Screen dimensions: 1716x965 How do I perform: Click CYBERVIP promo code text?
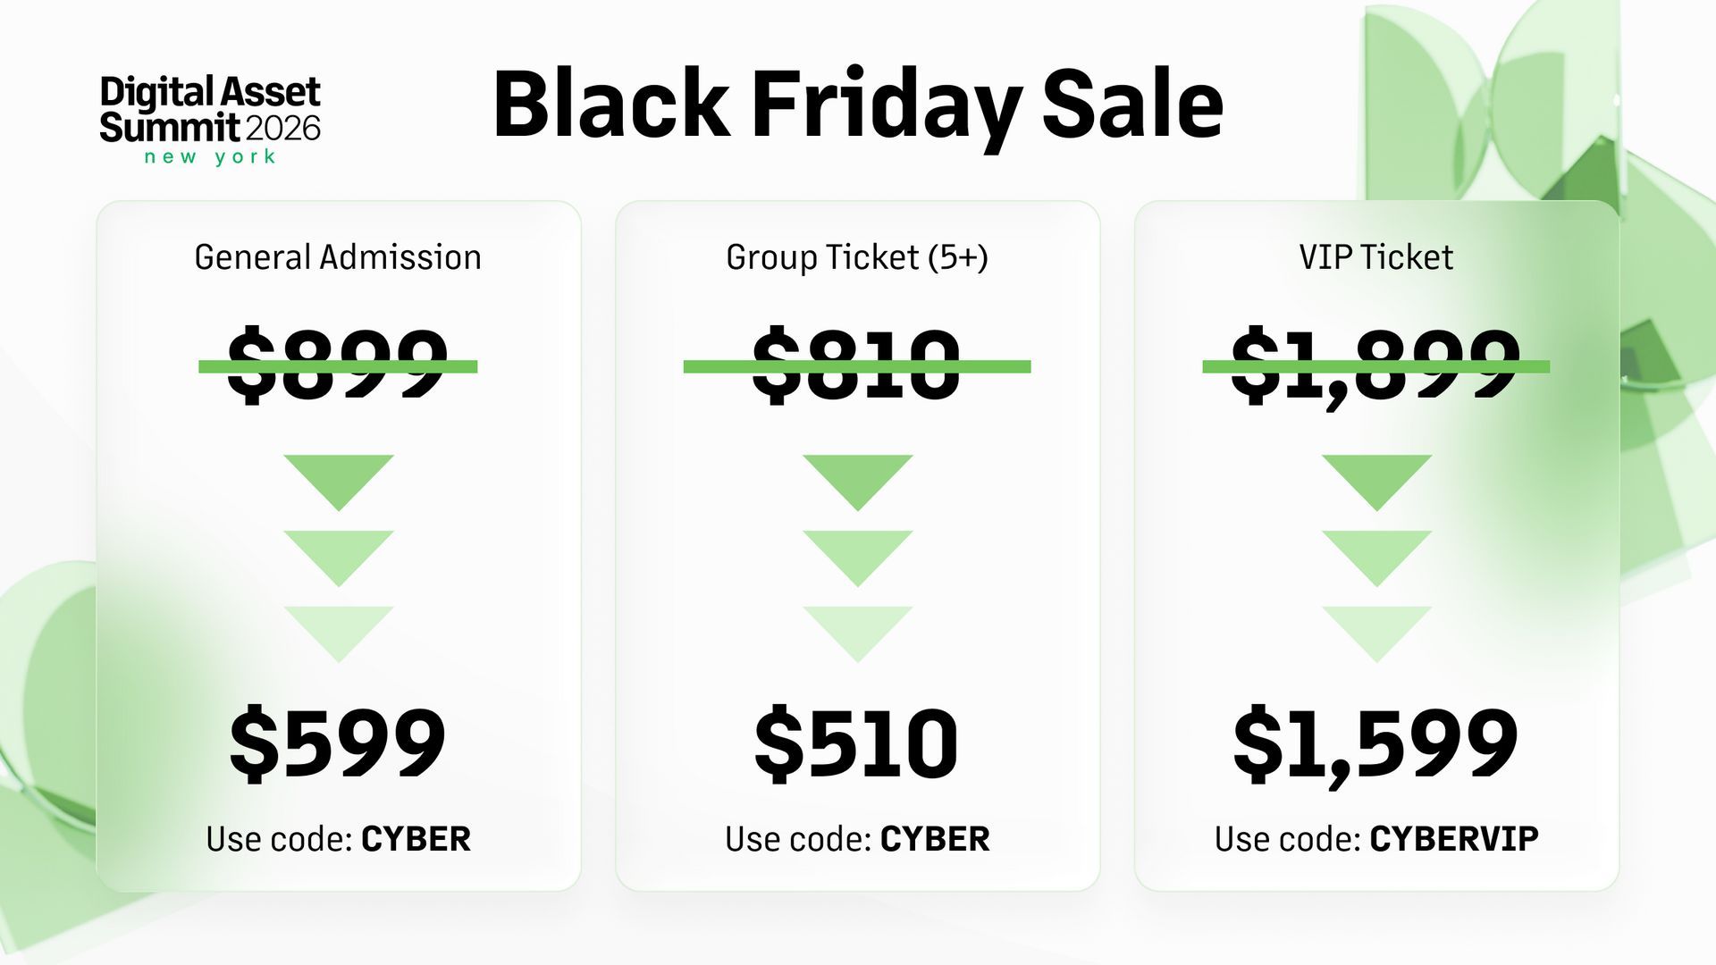click(1454, 839)
